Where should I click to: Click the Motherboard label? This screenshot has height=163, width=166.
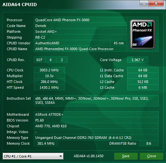click(18, 114)
